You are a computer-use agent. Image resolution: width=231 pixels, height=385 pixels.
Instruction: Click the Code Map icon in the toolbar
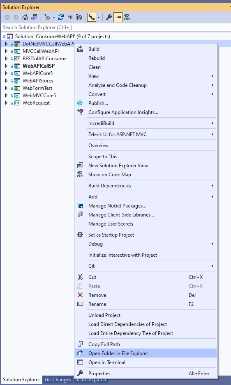(127, 17)
